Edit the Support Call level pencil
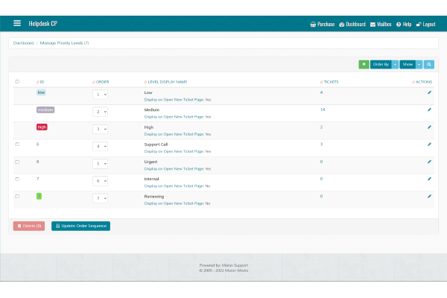Screen dimensions: 447x298 pos(429,145)
